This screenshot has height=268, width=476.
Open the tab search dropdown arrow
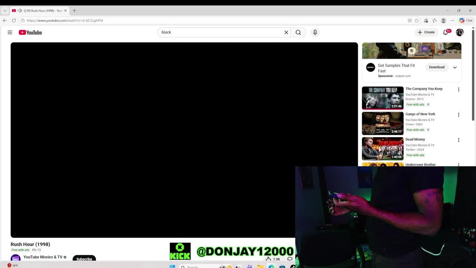click(5, 10)
